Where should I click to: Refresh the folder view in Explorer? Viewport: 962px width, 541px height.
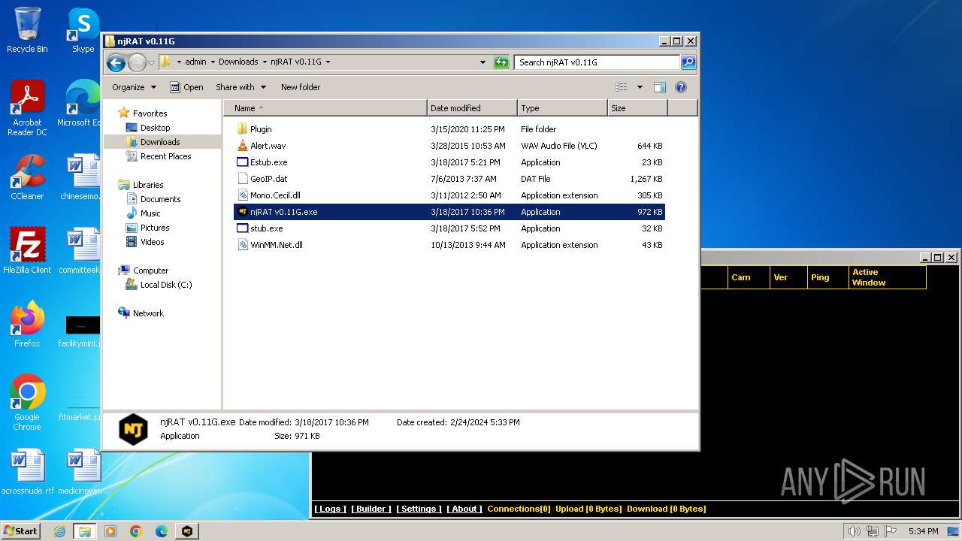pyautogui.click(x=501, y=62)
